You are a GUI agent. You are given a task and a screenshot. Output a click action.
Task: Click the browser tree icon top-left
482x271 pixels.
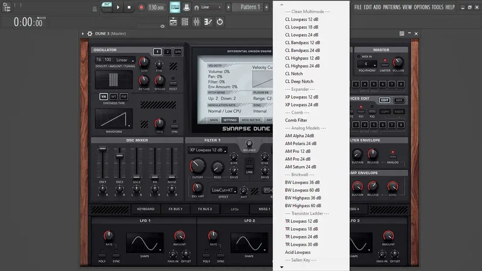[x=7, y=7]
